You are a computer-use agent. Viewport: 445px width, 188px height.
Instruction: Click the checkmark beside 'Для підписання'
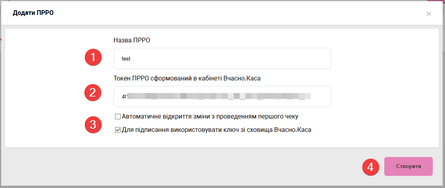tap(117, 130)
